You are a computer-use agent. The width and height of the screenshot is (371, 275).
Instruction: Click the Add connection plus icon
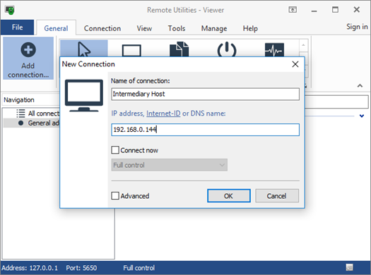tap(28, 50)
